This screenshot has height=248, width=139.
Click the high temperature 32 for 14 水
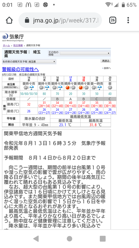tap(29, 104)
